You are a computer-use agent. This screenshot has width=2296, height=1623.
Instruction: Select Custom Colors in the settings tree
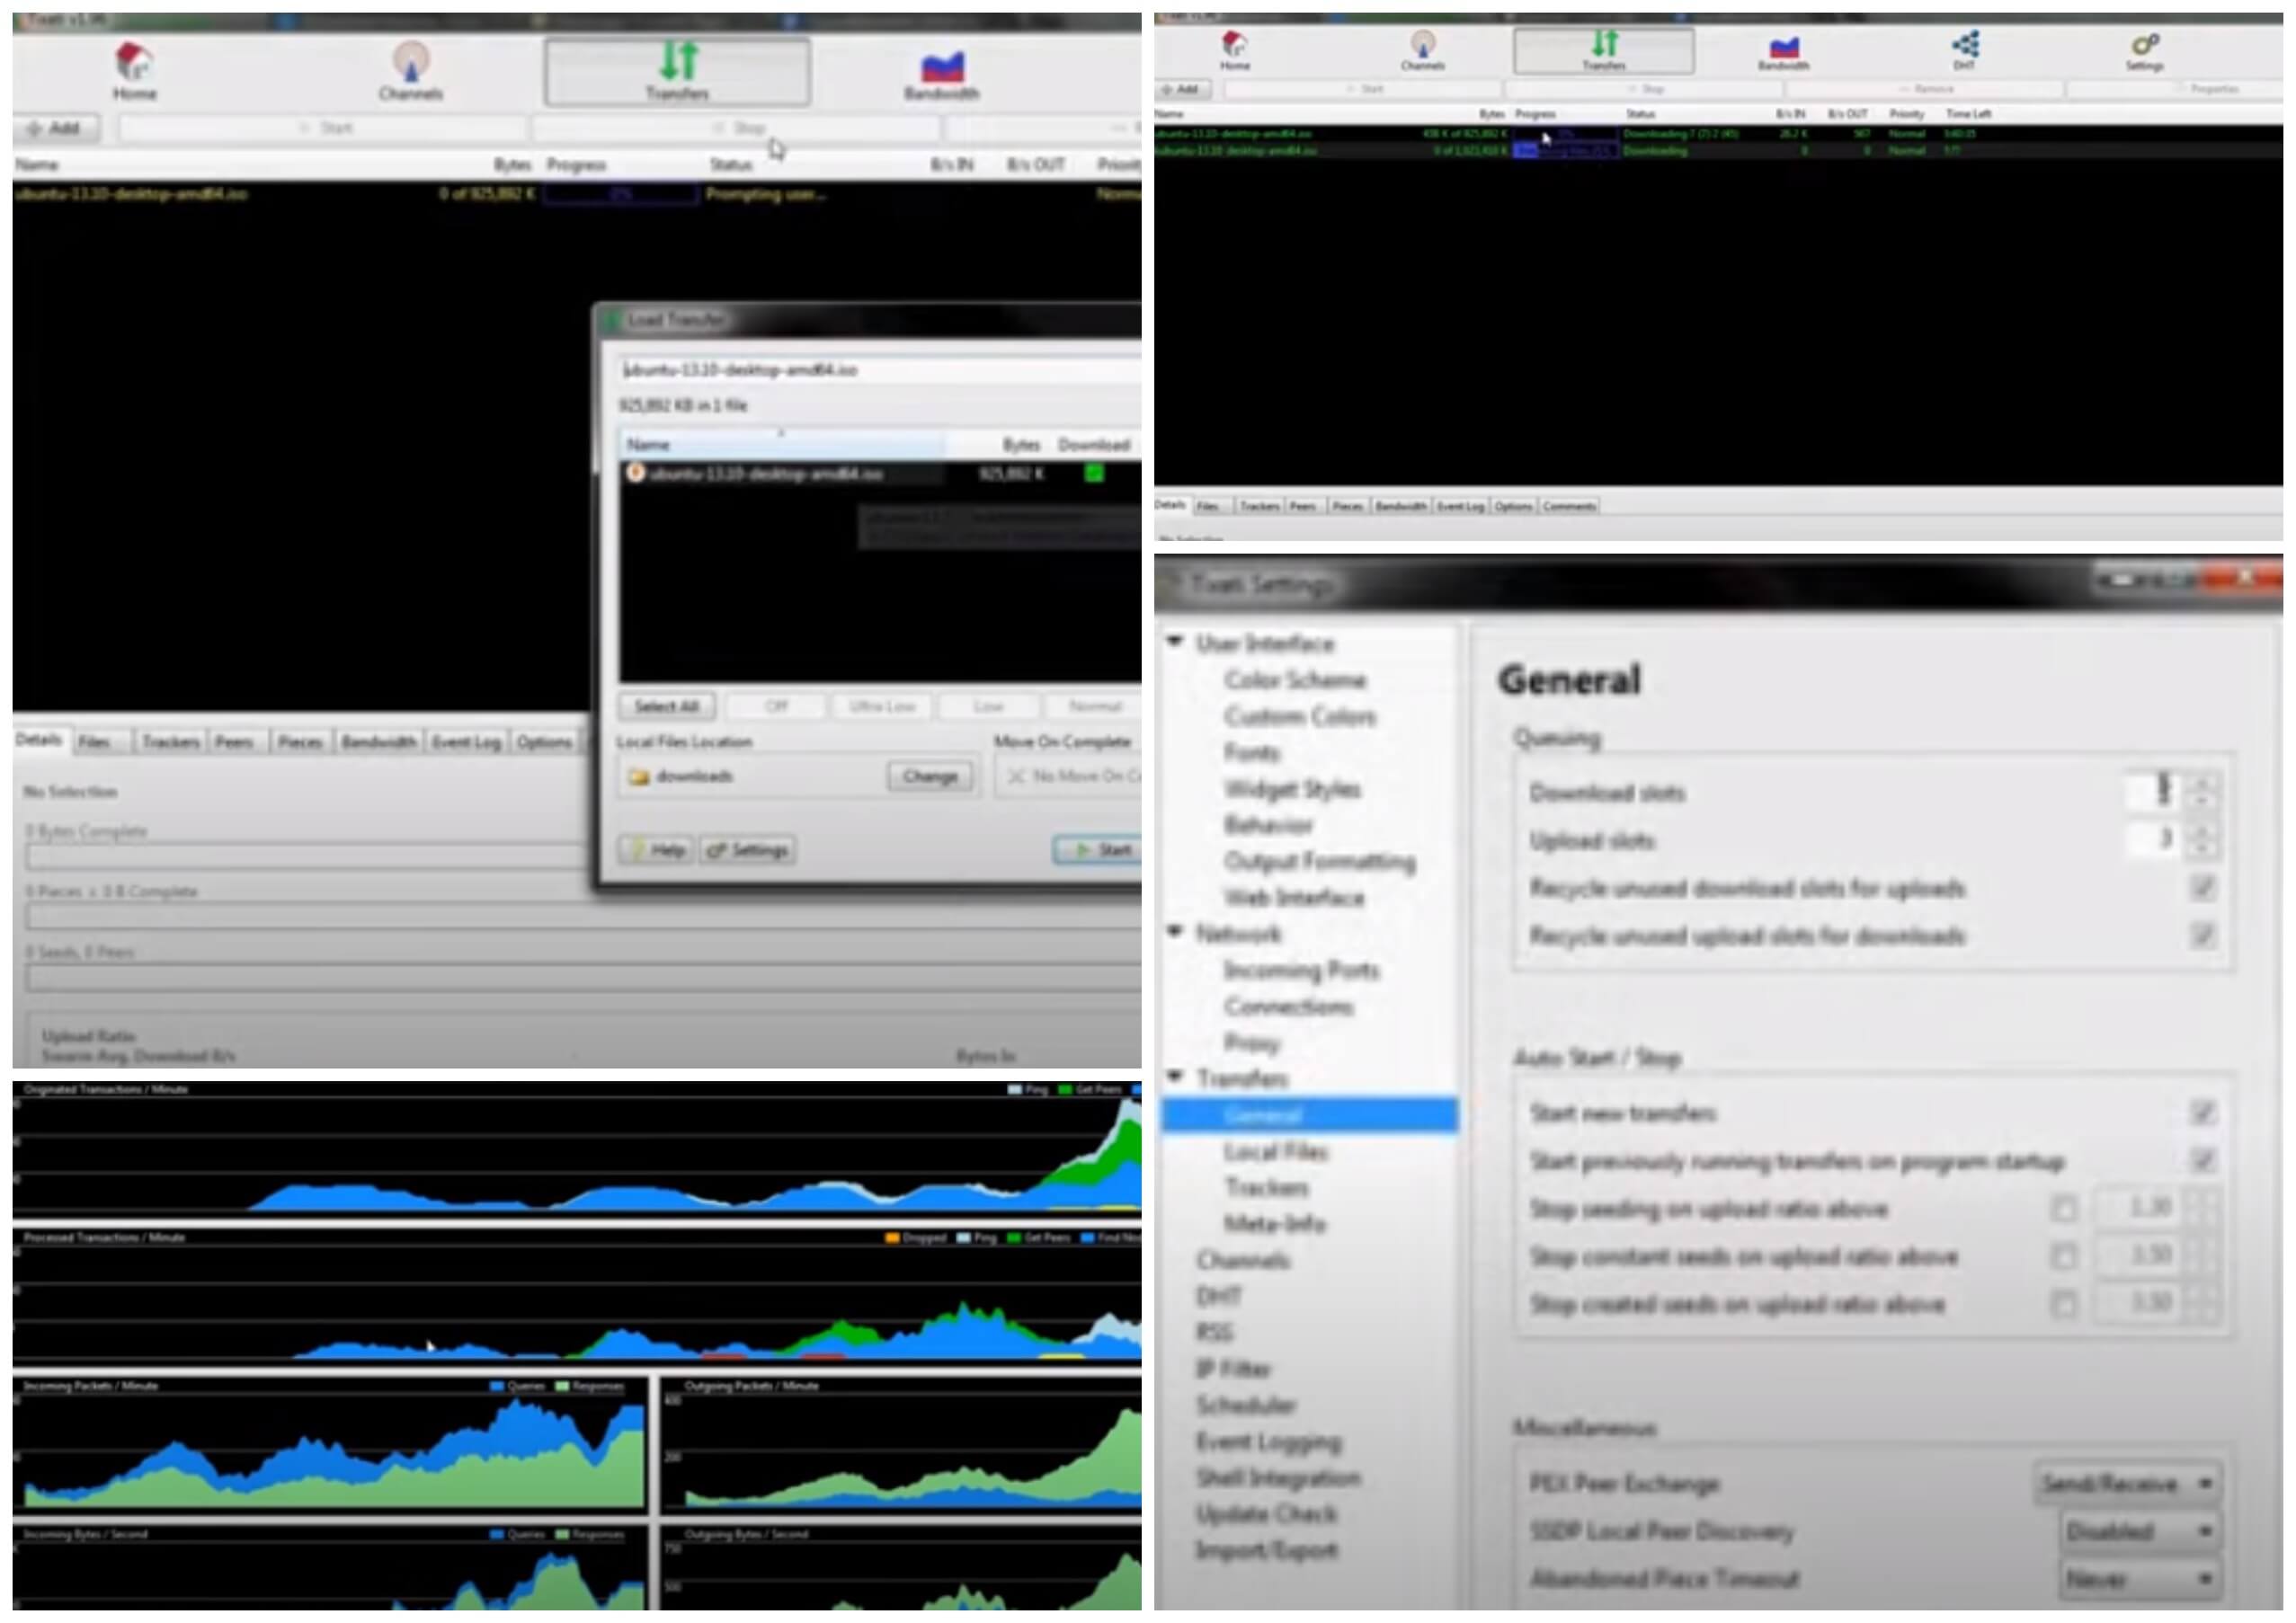point(1300,716)
